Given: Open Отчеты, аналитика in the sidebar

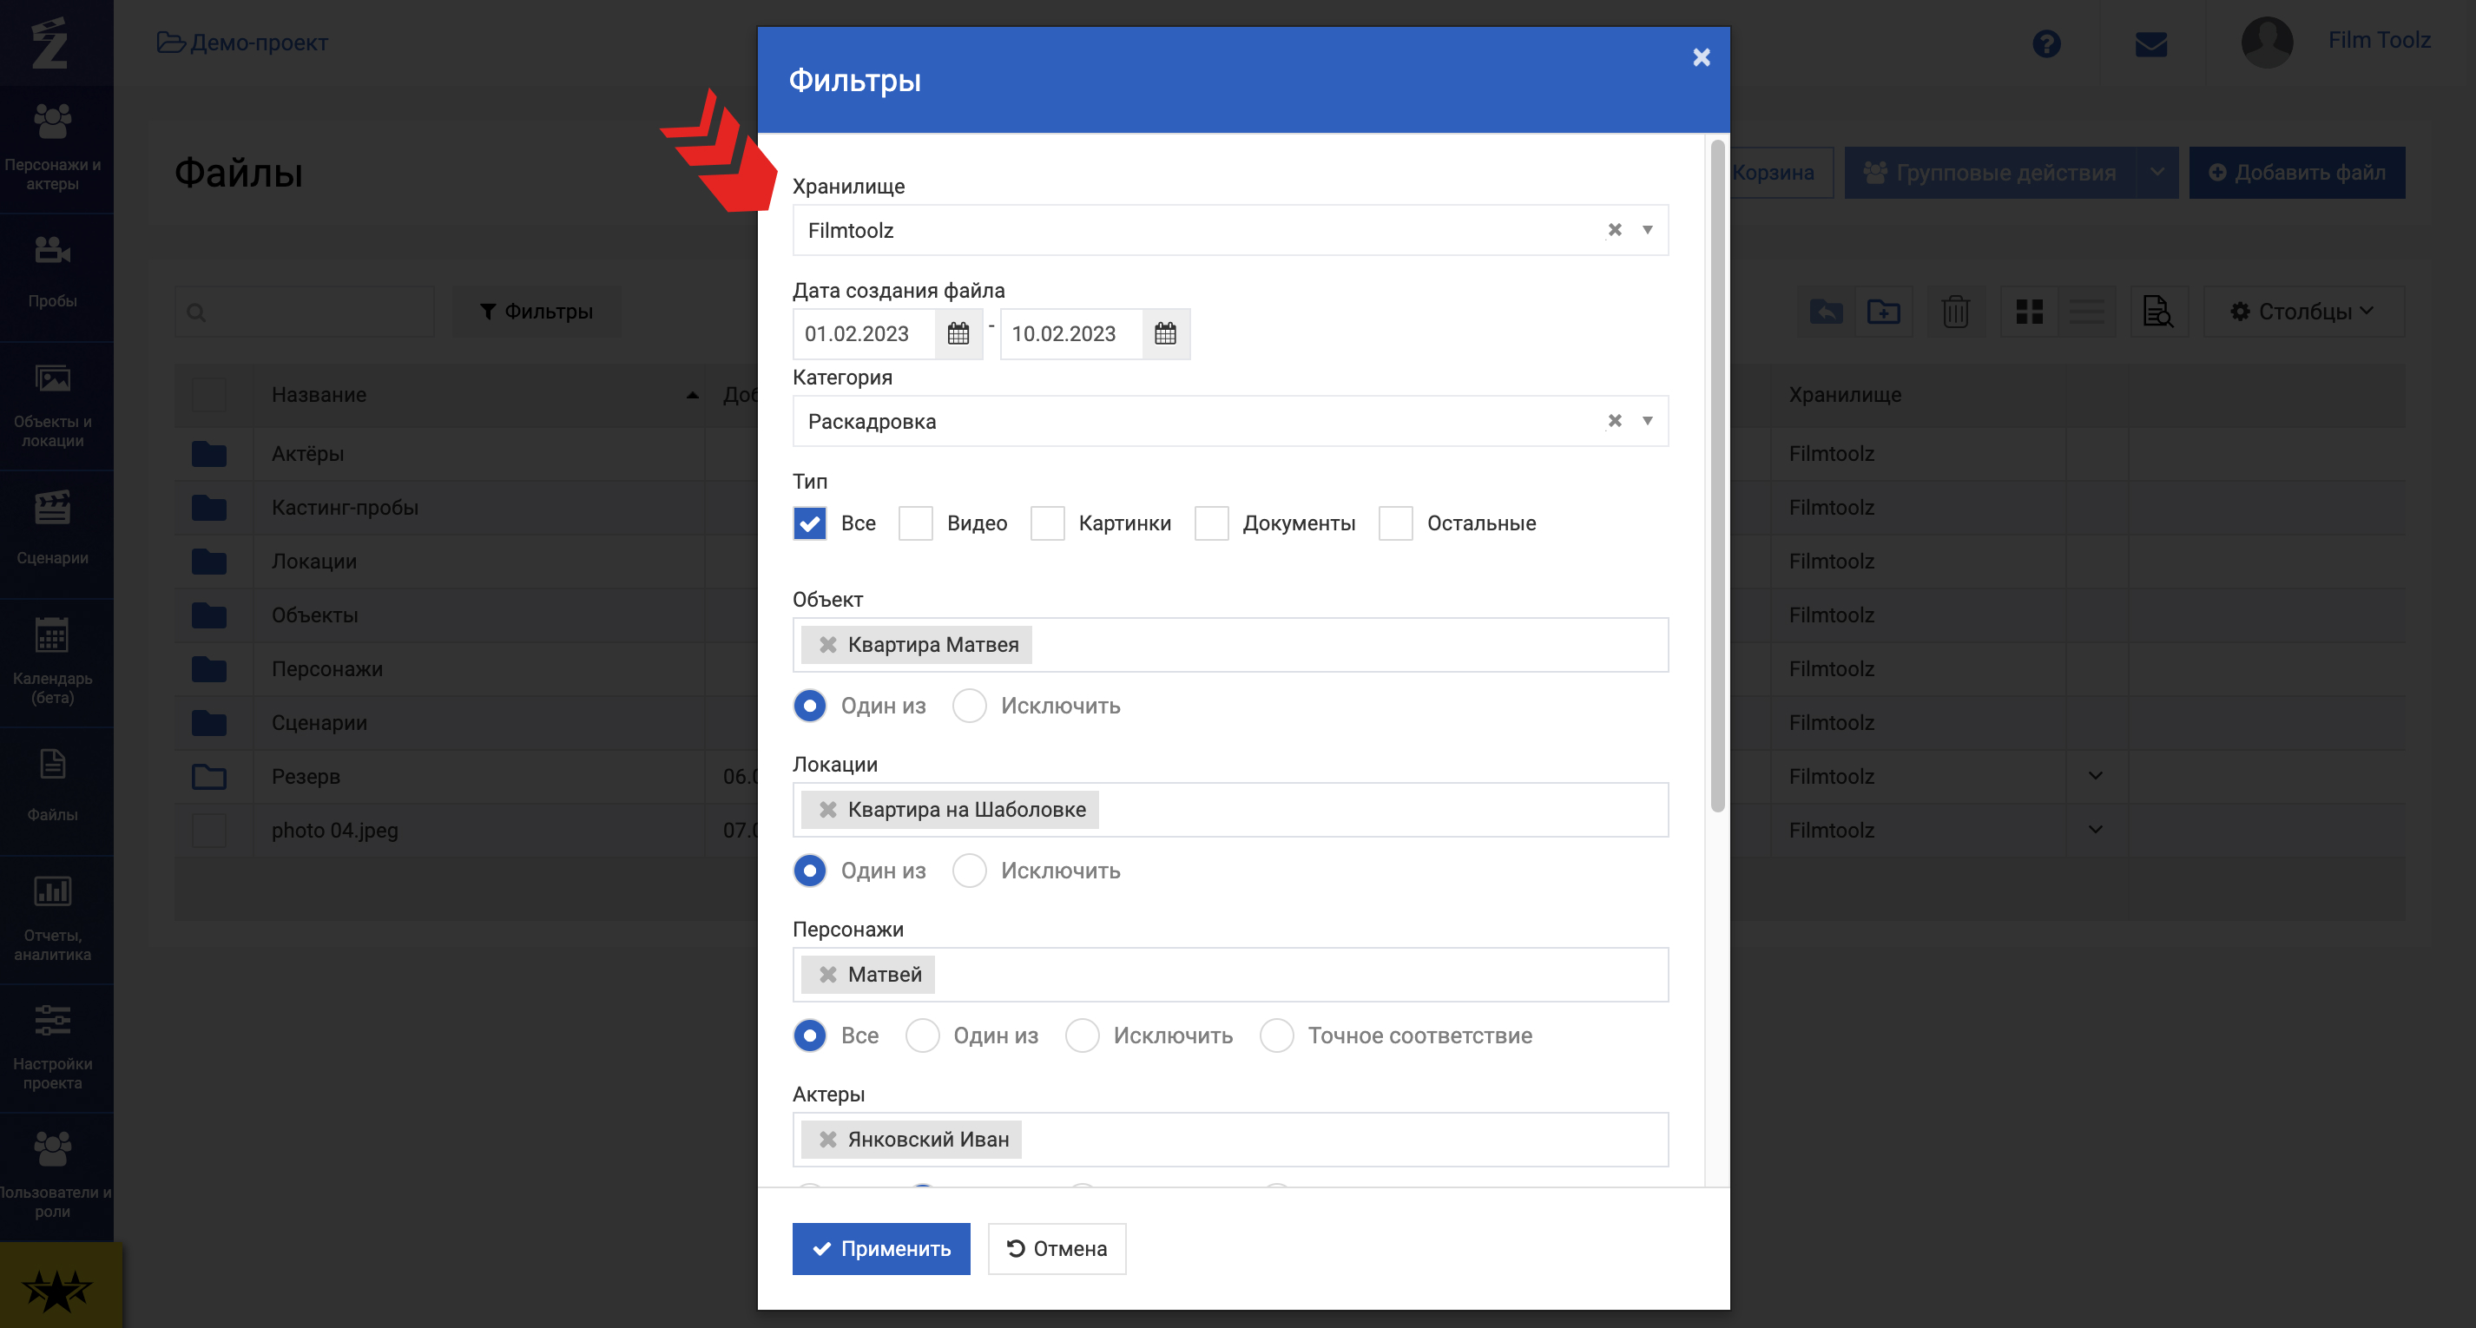Looking at the screenshot, I should point(53,918).
